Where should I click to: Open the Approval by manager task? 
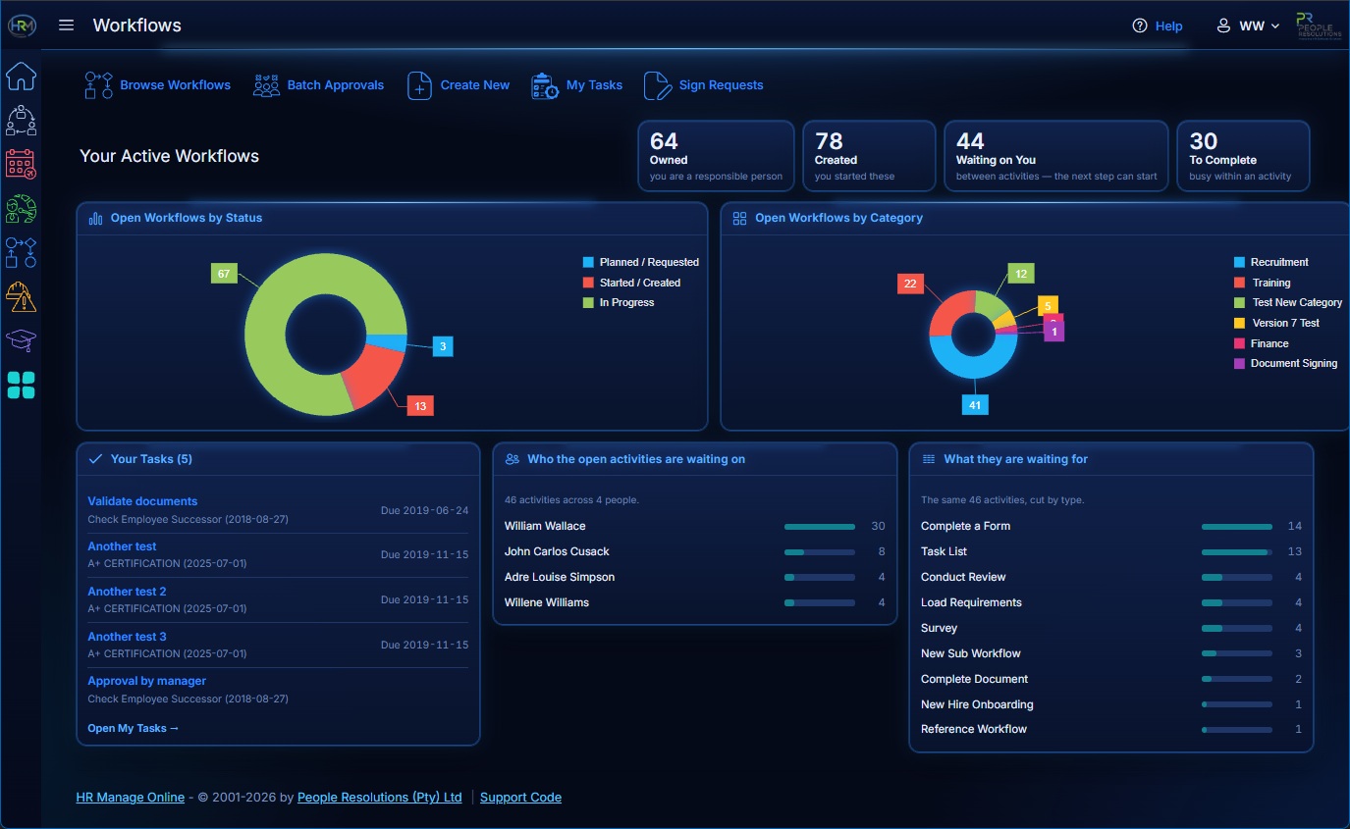point(146,681)
